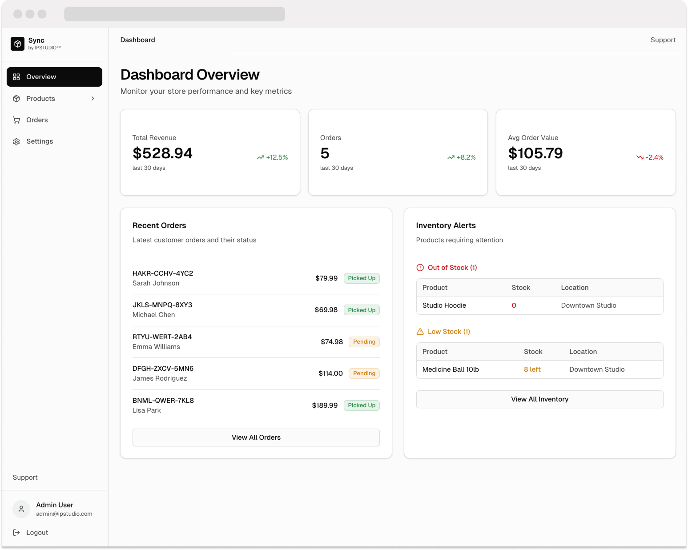Select order HAKR-CCHV-4YC2 by Sarah Johnson
The height and width of the screenshot is (550, 688).
pos(163,278)
